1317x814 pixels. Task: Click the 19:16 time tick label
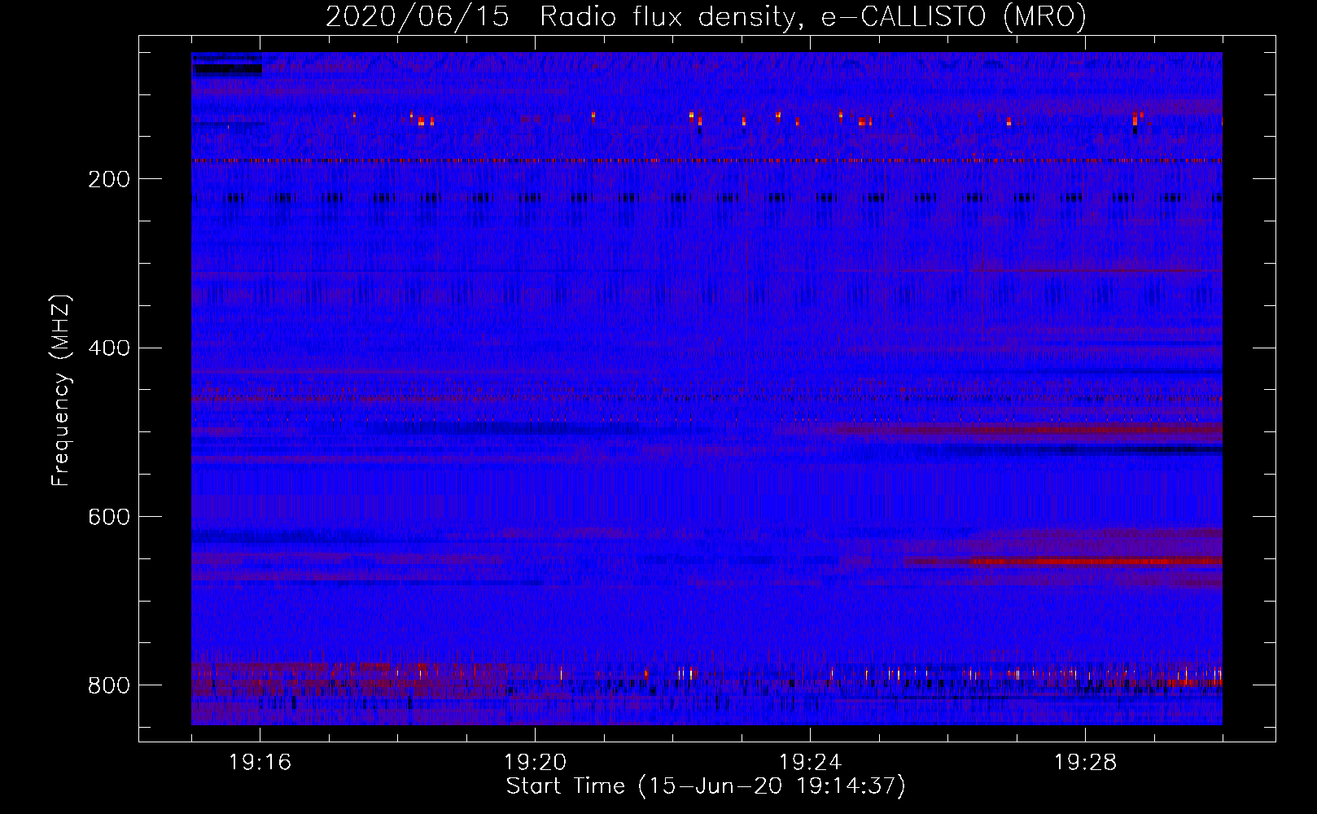point(260,763)
